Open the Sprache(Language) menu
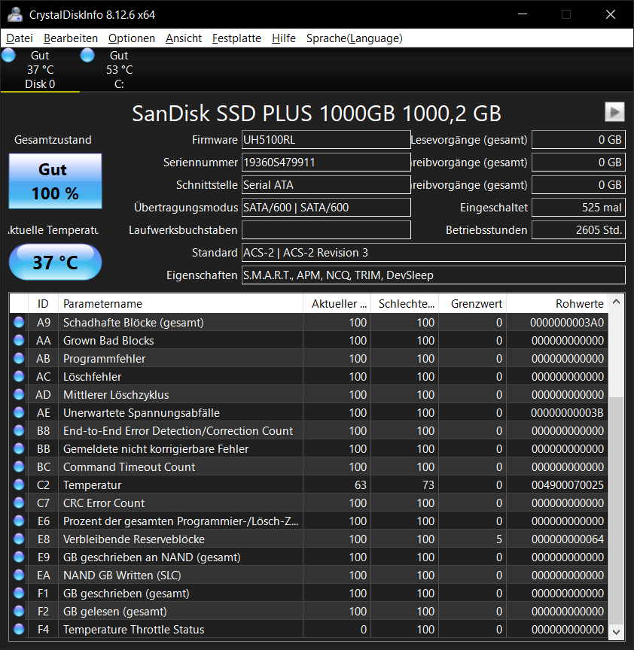Viewport: 634px width, 650px height. pos(355,38)
